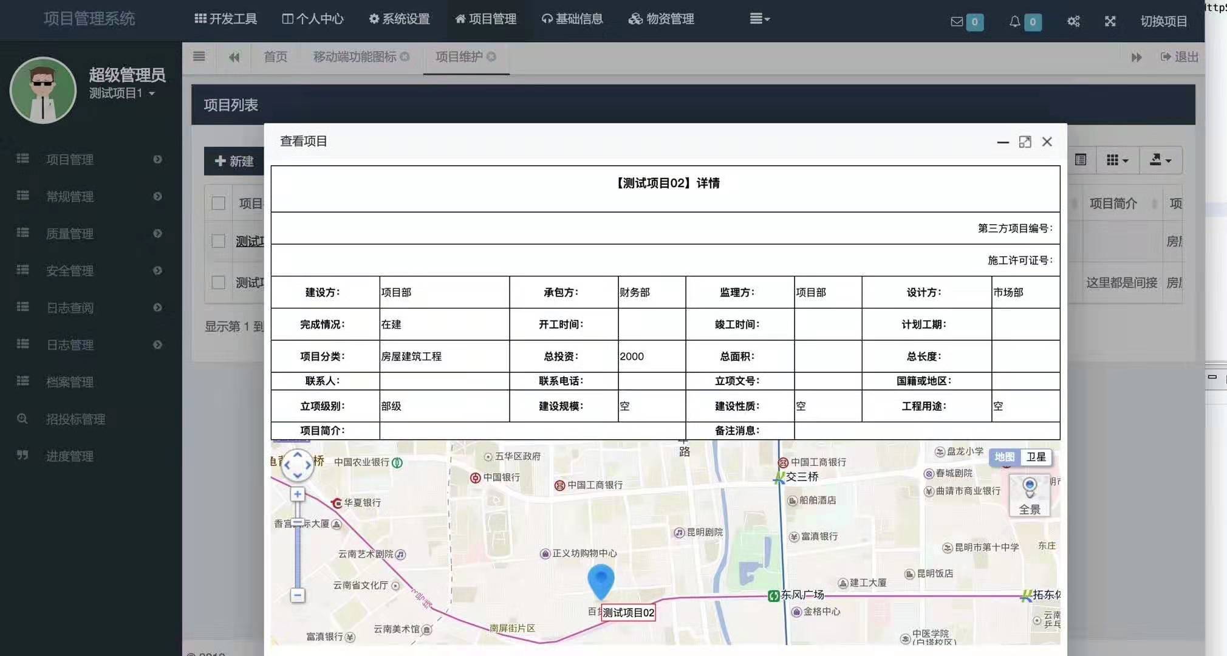Tick the checkbox for first project row
The height and width of the screenshot is (656, 1227).
219,241
